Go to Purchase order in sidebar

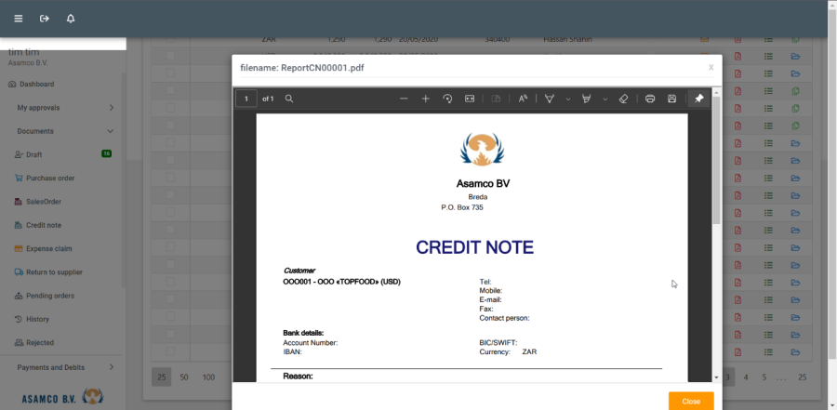pyautogui.click(x=49, y=178)
